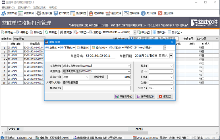Viewport: 220px width, 140px height.
Task: Click the 出纳 column header
Action: (192, 44)
